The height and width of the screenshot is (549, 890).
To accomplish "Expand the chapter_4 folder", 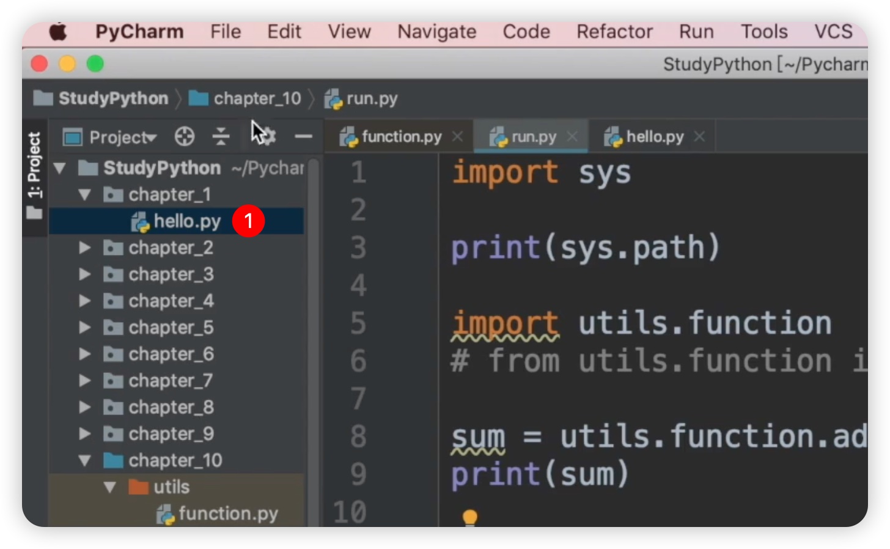I will click(x=84, y=301).
